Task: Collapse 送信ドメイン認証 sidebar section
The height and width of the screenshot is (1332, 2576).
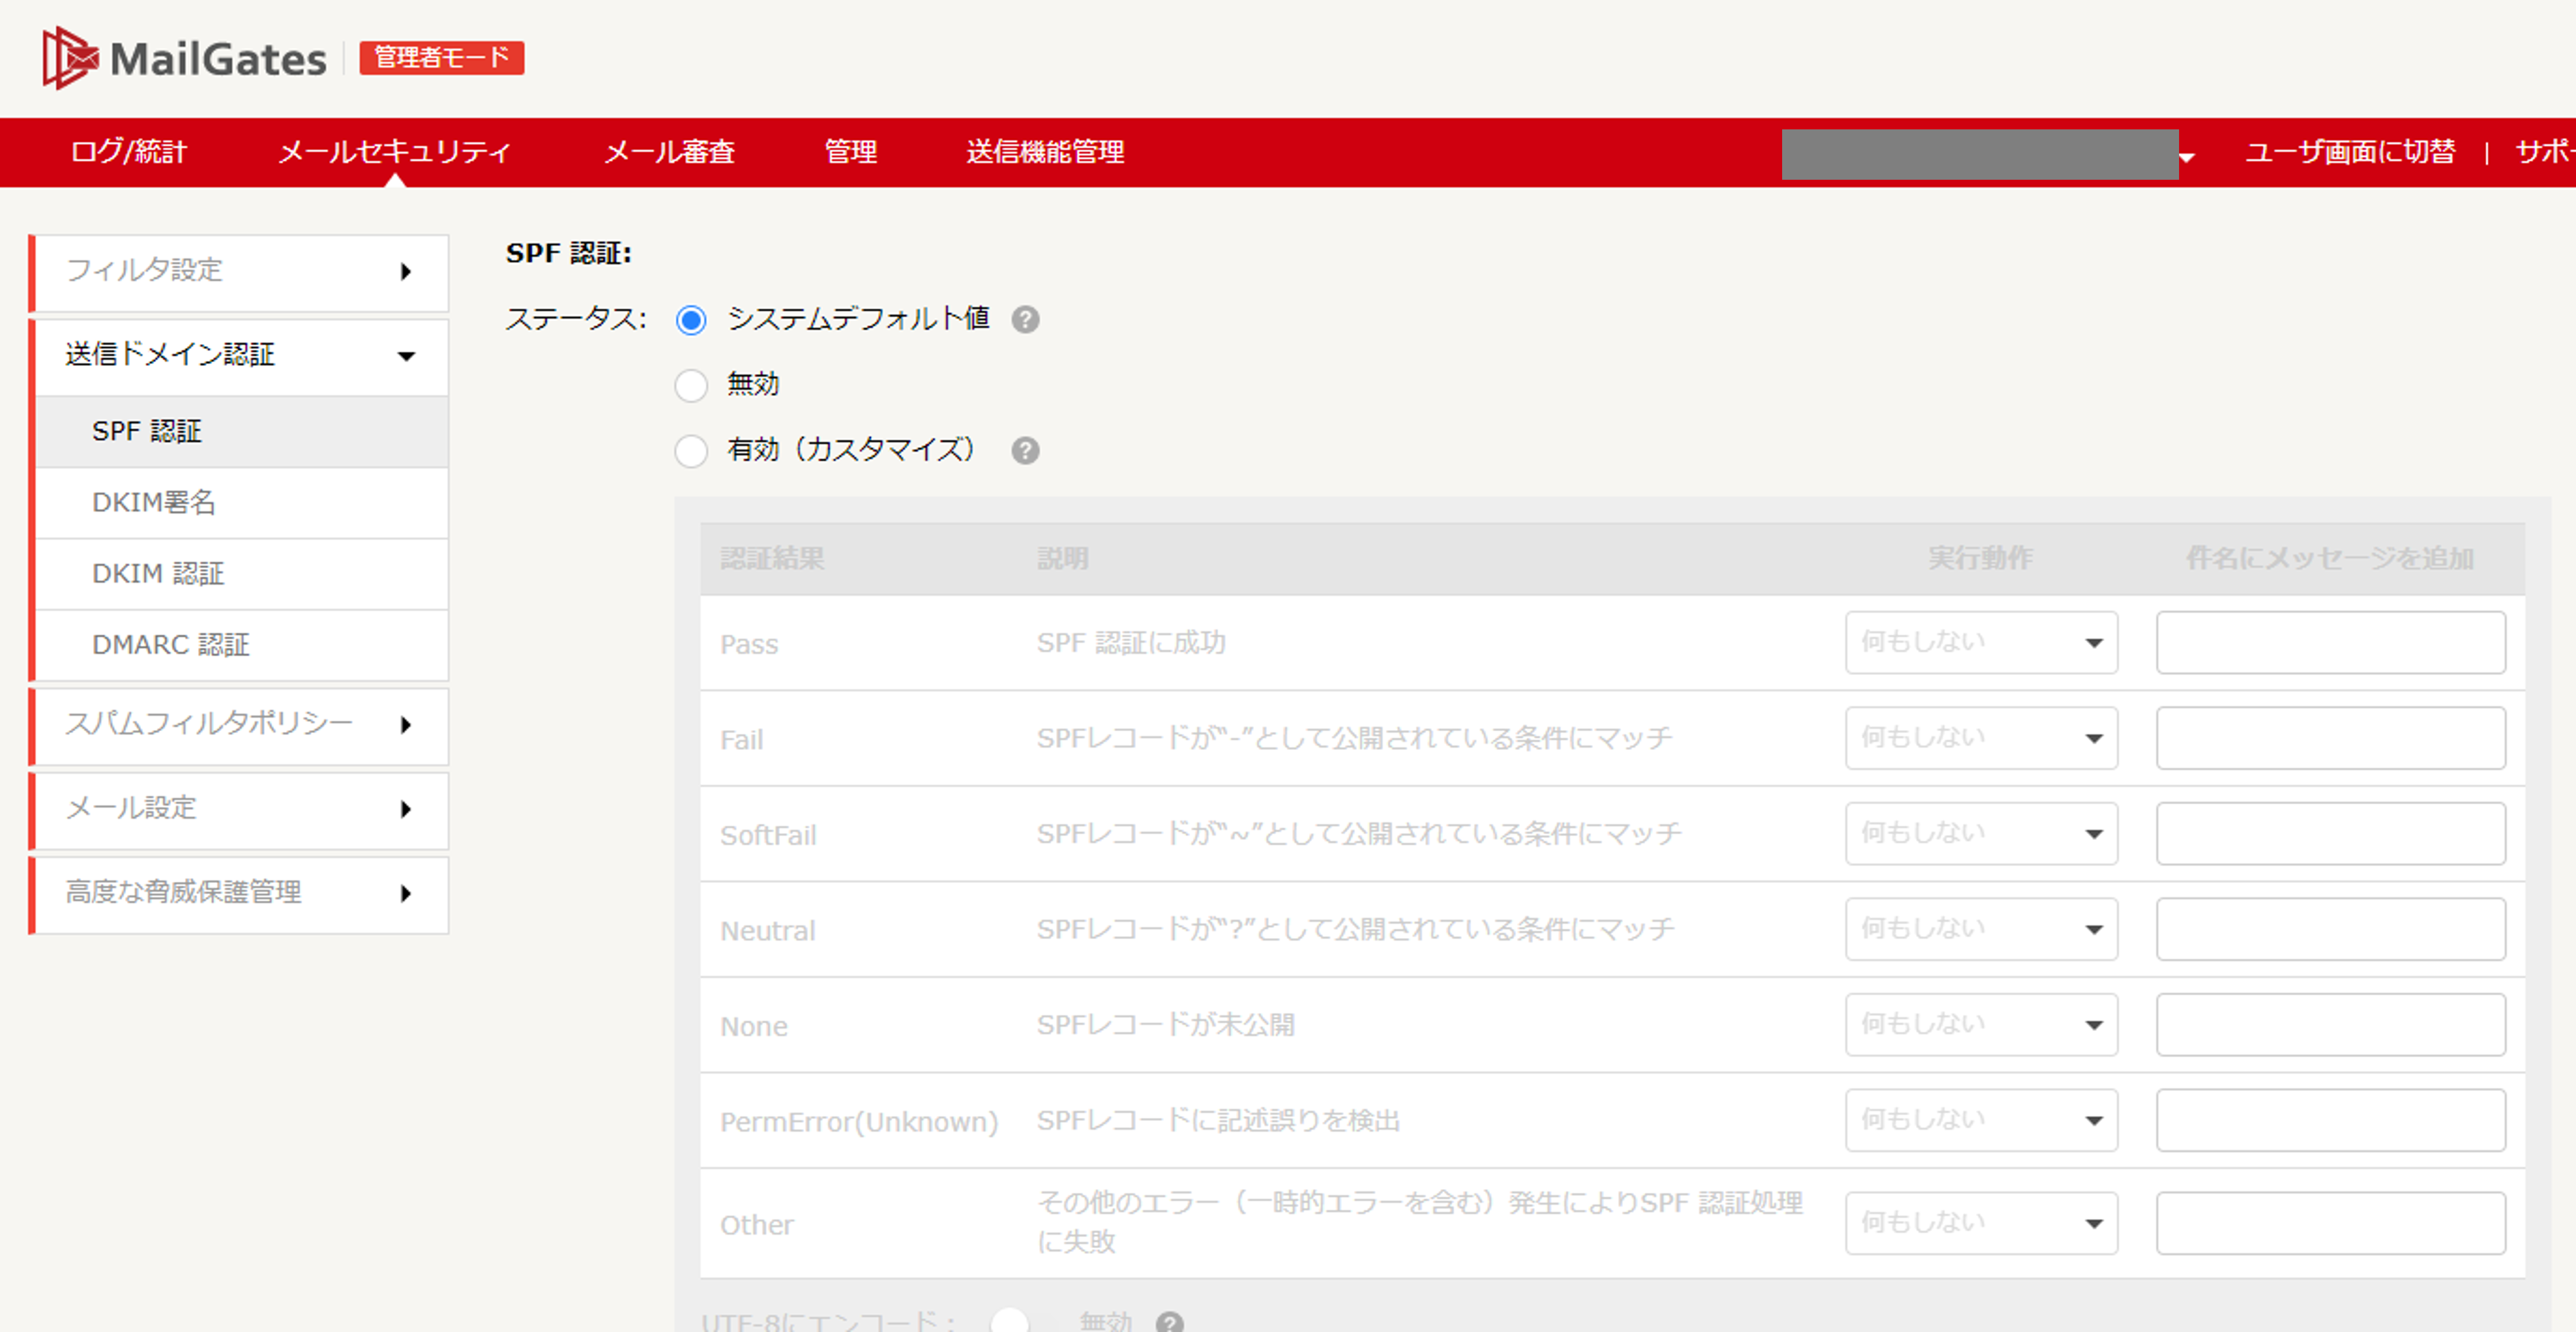Action: [x=406, y=356]
